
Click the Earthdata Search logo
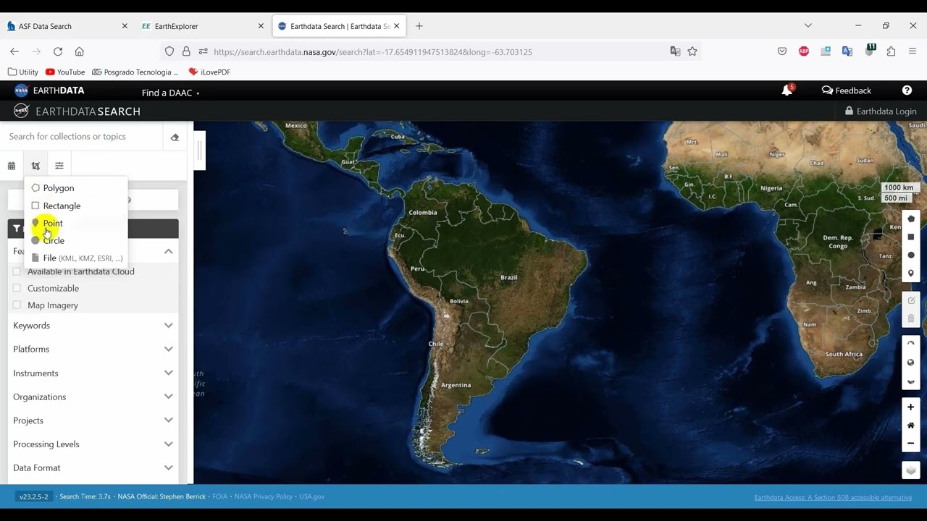click(77, 111)
